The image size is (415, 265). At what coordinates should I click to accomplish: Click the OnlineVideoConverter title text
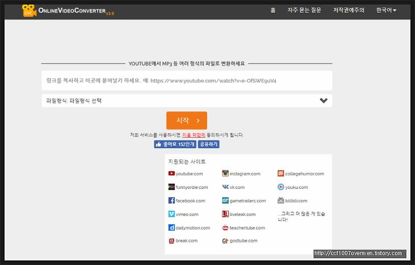[x=72, y=10]
